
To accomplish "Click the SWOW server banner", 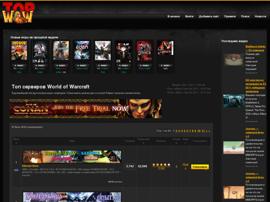I will tap(72, 197).
